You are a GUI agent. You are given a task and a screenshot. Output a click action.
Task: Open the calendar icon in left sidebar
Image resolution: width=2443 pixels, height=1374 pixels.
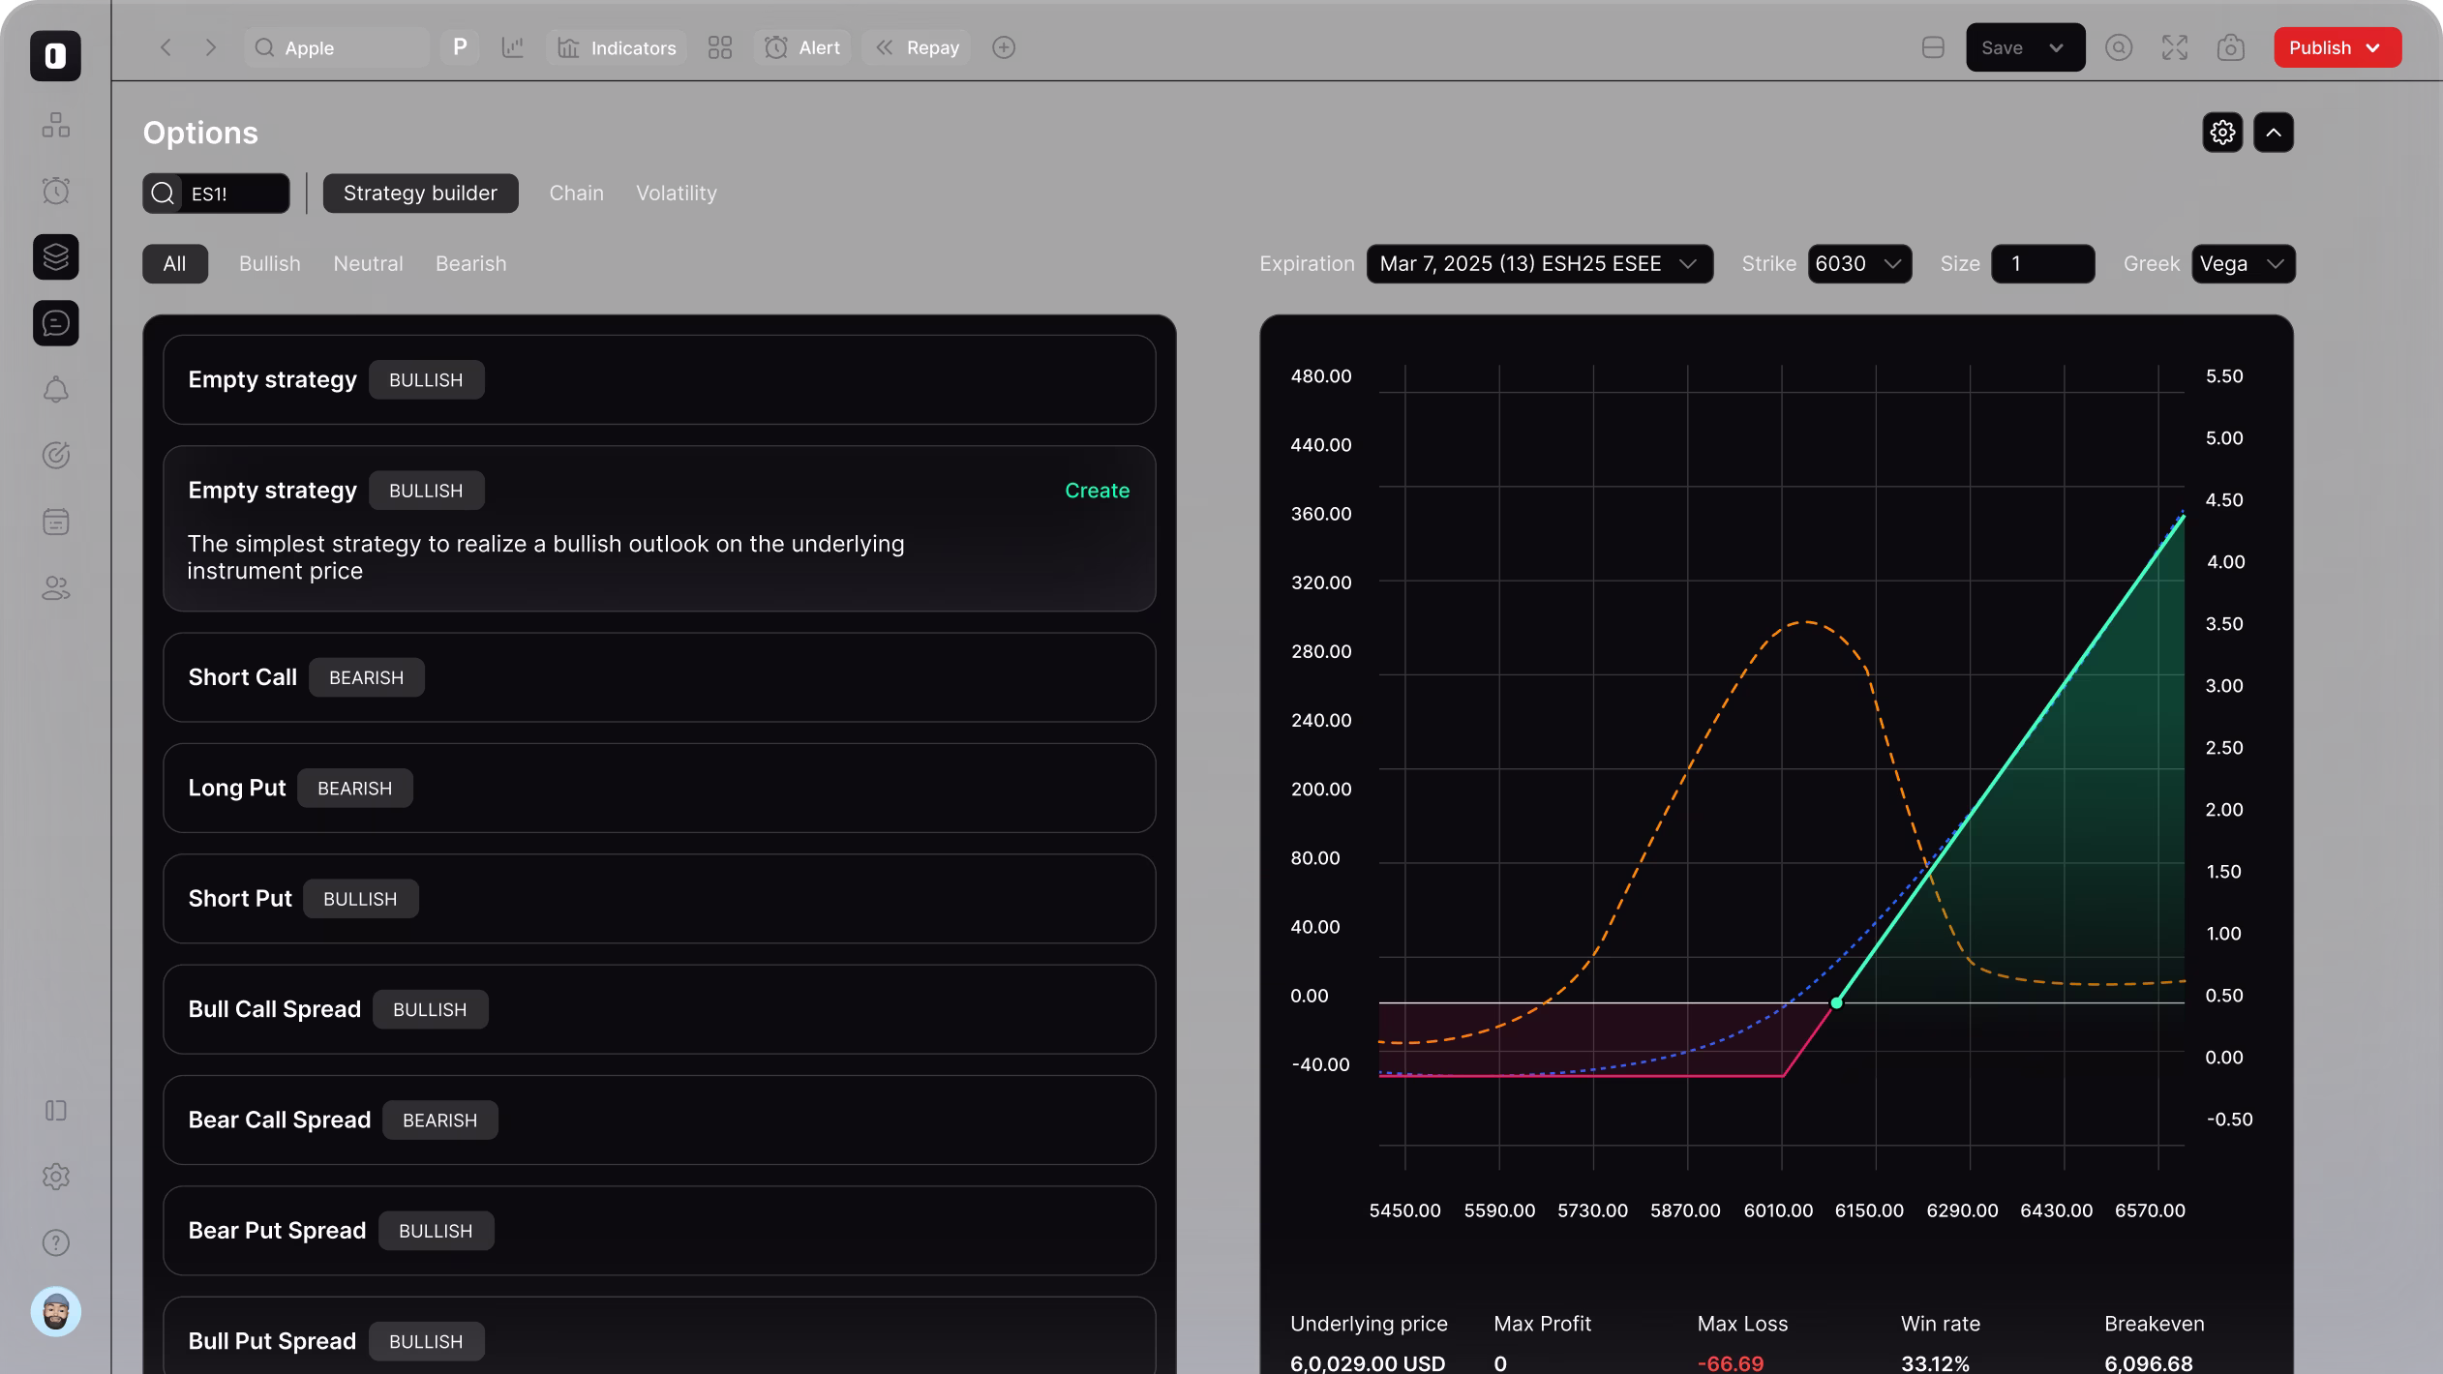[56, 522]
